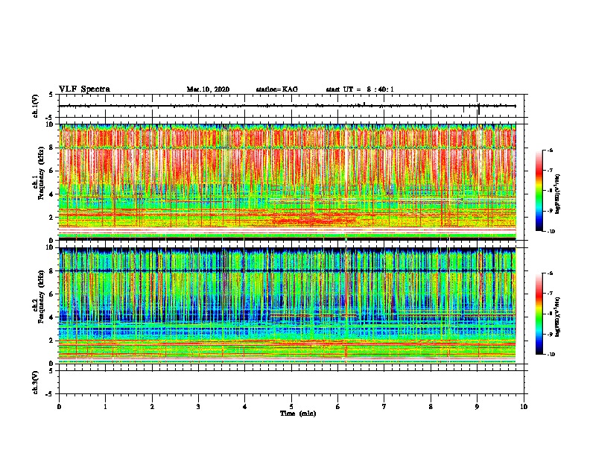The width and height of the screenshot is (590, 456).
Task: Click the 'ch.3(V)' axis label
Action: pos(35,382)
